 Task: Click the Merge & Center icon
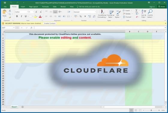pyautogui.click(x=69, y=16)
